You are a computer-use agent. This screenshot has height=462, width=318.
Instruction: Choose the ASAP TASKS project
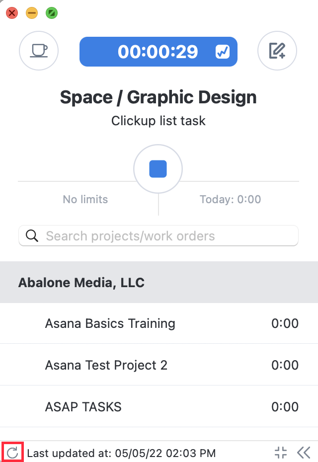click(159, 406)
